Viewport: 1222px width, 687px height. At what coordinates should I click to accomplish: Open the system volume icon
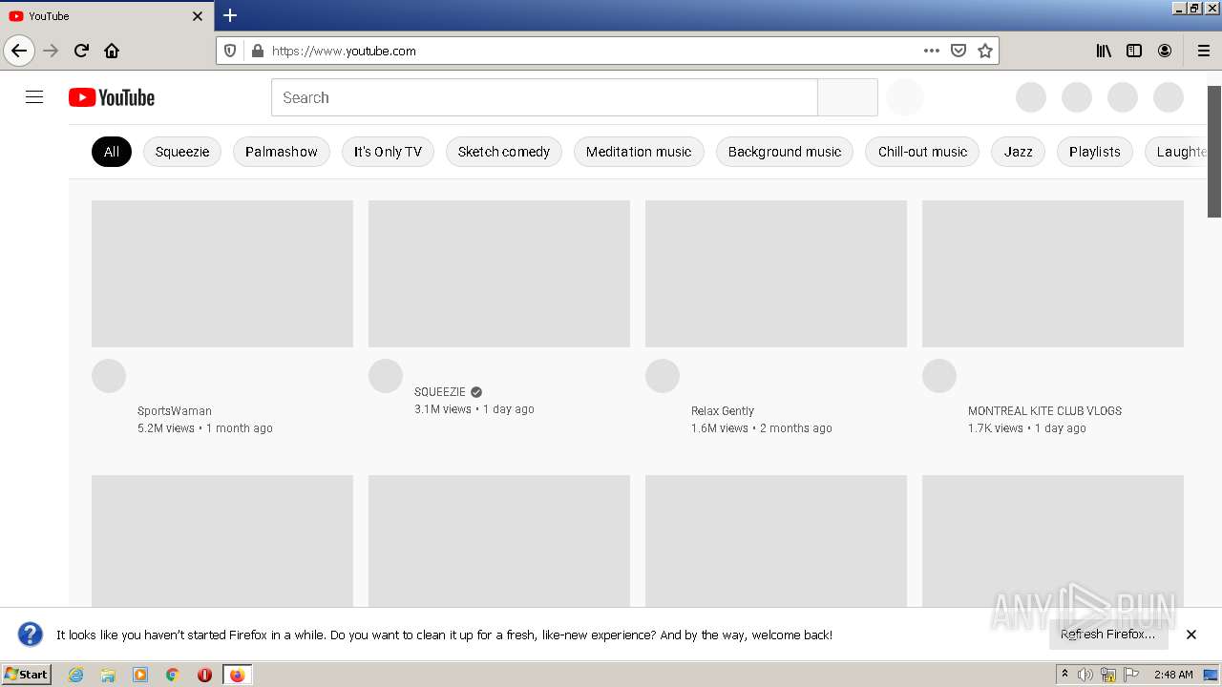(x=1085, y=675)
